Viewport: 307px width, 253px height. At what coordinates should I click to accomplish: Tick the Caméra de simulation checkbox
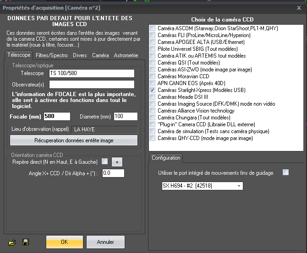click(x=153, y=131)
